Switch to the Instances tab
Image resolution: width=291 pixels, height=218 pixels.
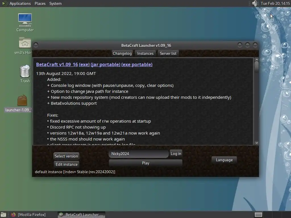tap(145, 53)
